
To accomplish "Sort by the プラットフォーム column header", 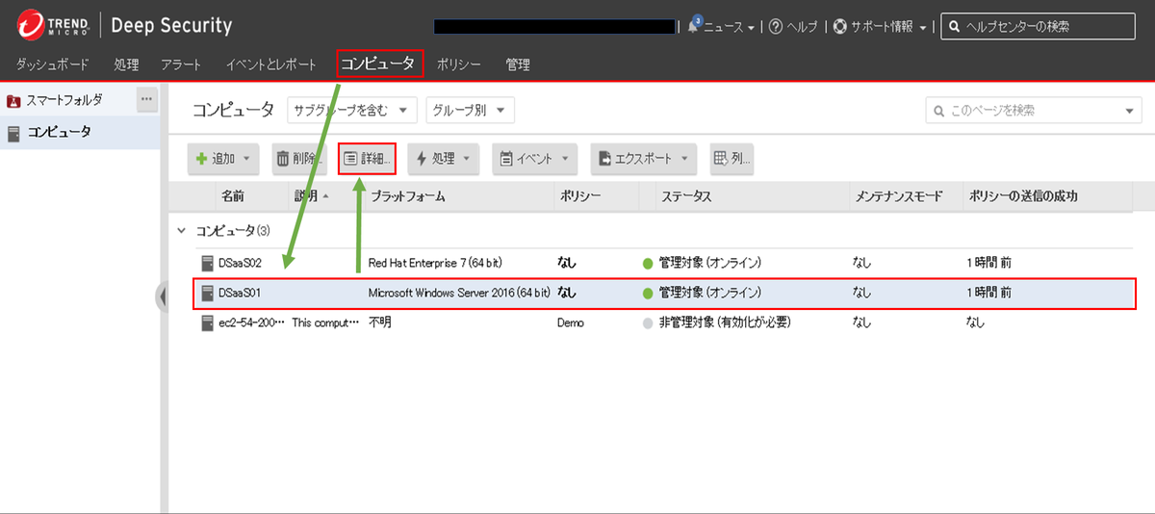I will (x=407, y=196).
